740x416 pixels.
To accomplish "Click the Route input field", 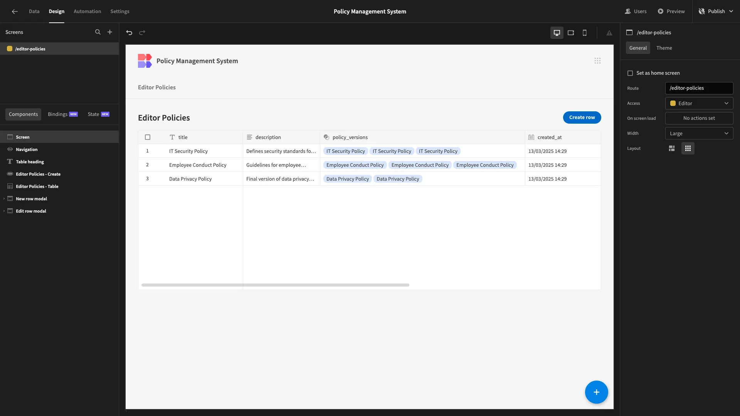I will 699,88.
